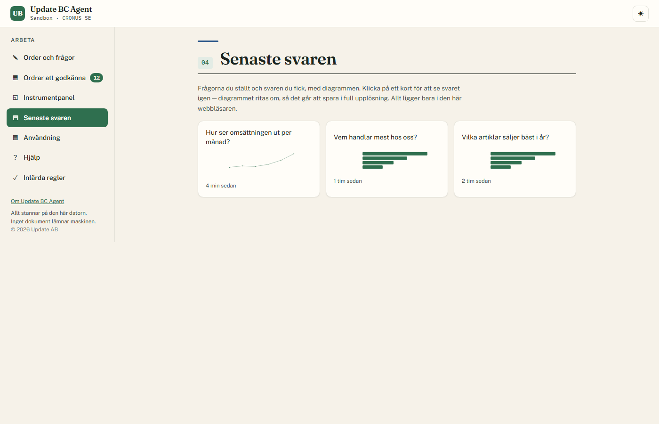Open the Om Update BC Agent link
The height and width of the screenshot is (424, 659).
(37, 201)
